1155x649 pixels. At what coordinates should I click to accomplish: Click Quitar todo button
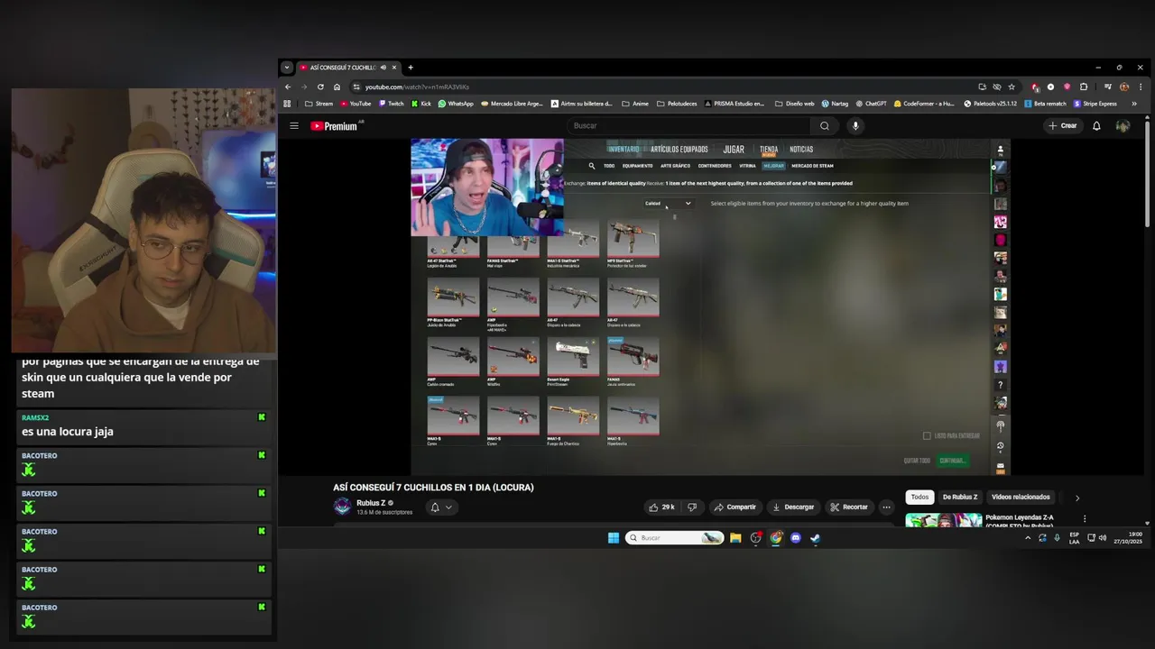pyautogui.click(x=917, y=461)
